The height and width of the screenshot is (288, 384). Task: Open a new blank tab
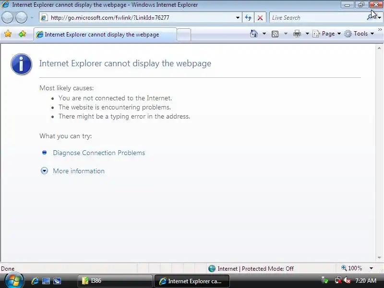(x=184, y=35)
